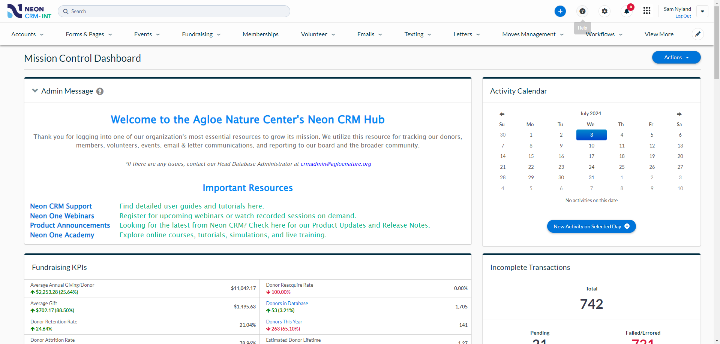This screenshot has width=720, height=344.
Task: Click the pencil edit navigation icon
Action: pos(697,34)
